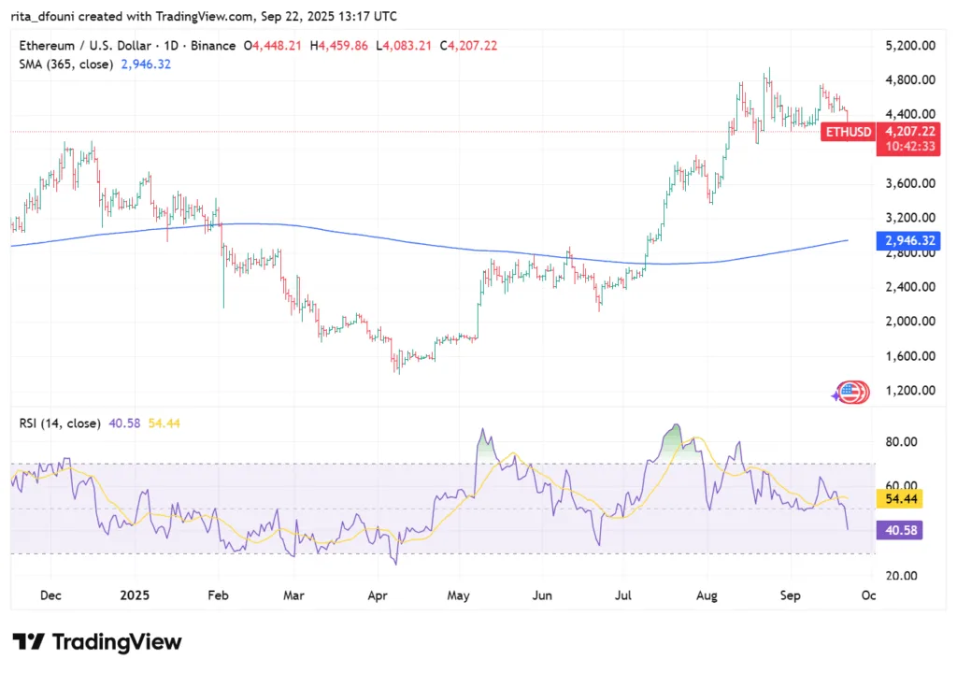The width and height of the screenshot is (957, 674).
Task: Click the yellow 54.44 RSI axis label
Action: [x=901, y=500]
